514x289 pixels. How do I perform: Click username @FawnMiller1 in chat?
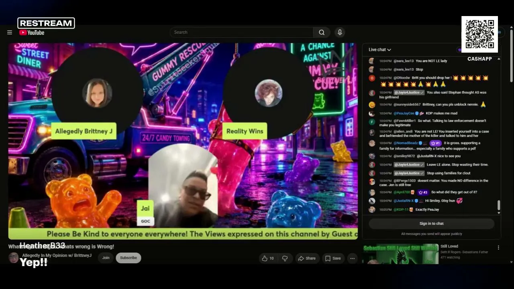(x=404, y=121)
